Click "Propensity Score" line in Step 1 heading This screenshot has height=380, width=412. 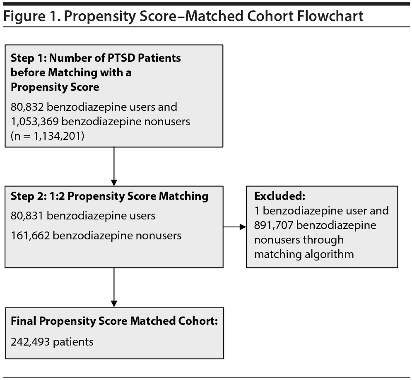(x=55, y=87)
